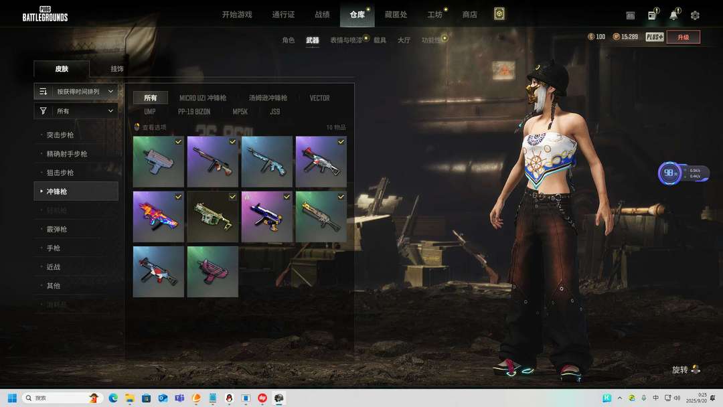Open File Explorer from taskbar
The height and width of the screenshot is (407, 723).
[x=130, y=398]
